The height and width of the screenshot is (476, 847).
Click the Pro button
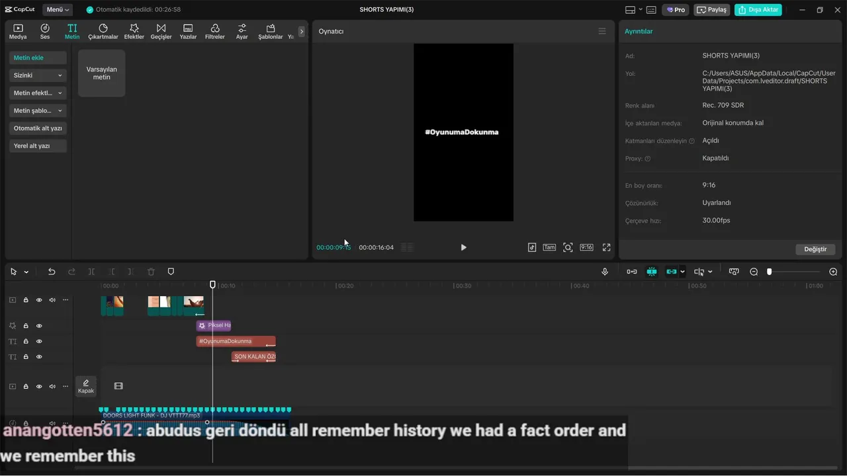click(x=676, y=10)
